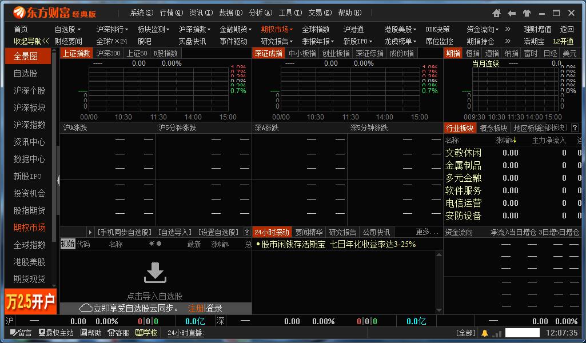Click 更多... in news panel
The width and height of the screenshot is (586, 343).
coord(427,232)
